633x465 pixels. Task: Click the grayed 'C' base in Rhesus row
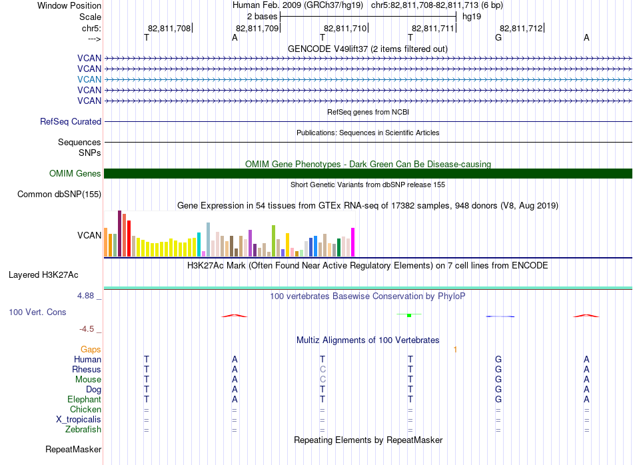[322, 369]
